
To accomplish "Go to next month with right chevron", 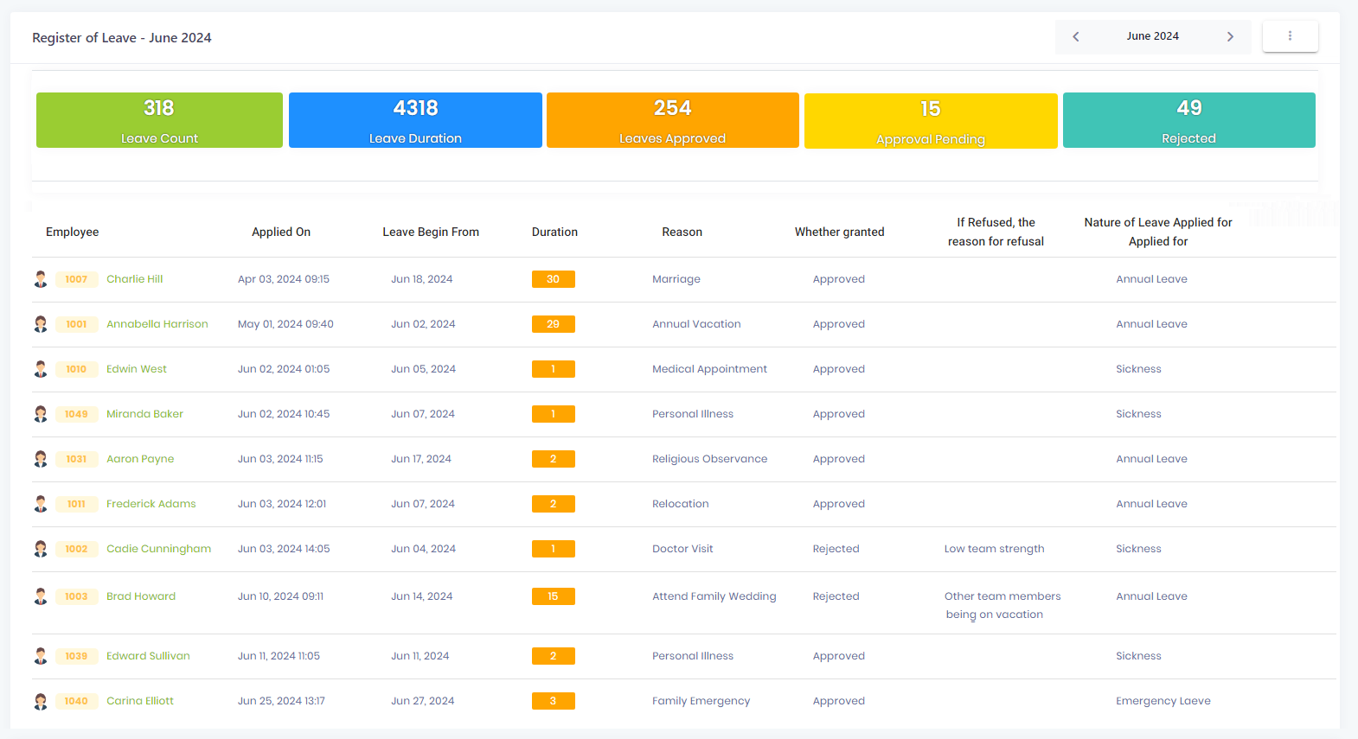I will [1230, 36].
